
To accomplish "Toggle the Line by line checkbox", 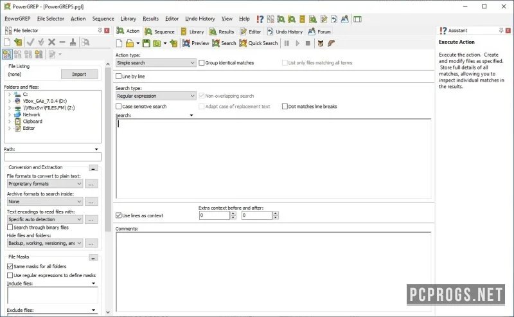I will [118, 76].
